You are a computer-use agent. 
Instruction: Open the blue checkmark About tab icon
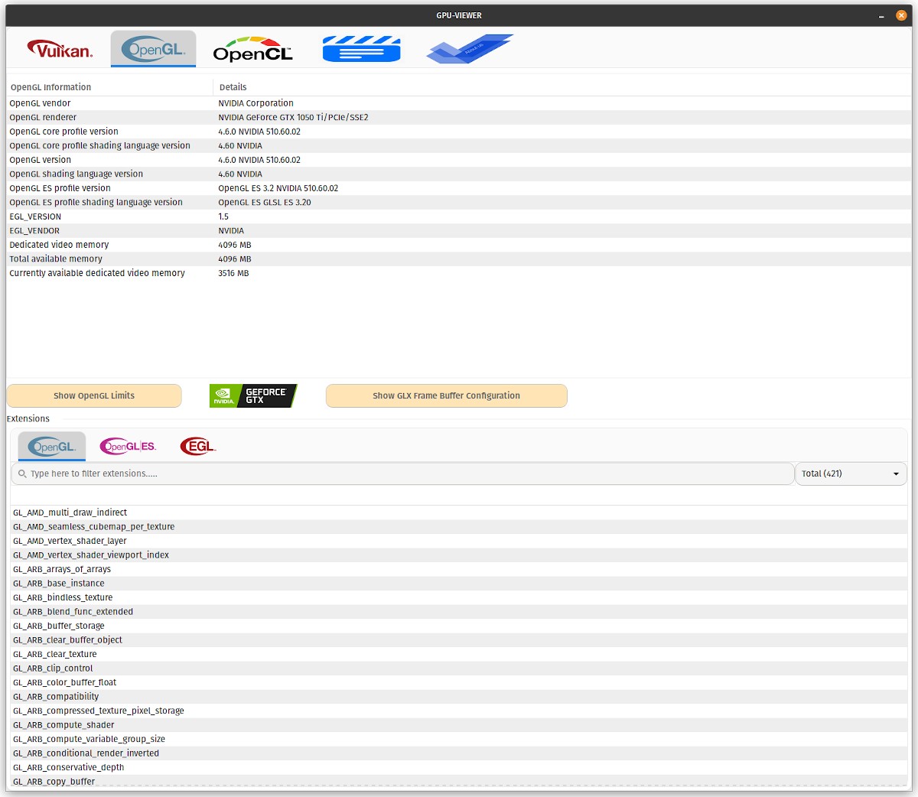coord(469,50)
